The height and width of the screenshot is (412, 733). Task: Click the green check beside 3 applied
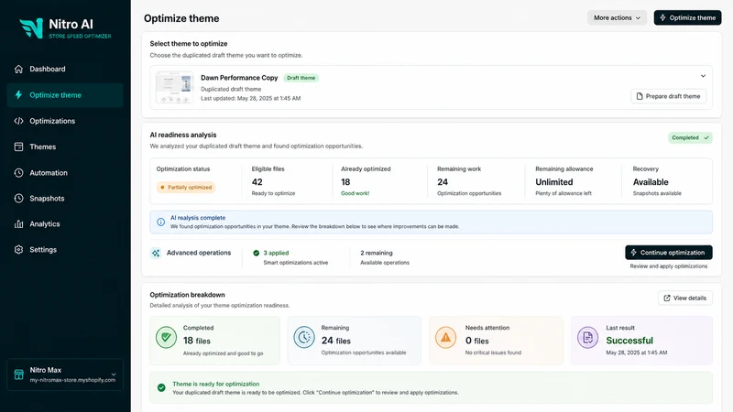click(x=257, y=254)
